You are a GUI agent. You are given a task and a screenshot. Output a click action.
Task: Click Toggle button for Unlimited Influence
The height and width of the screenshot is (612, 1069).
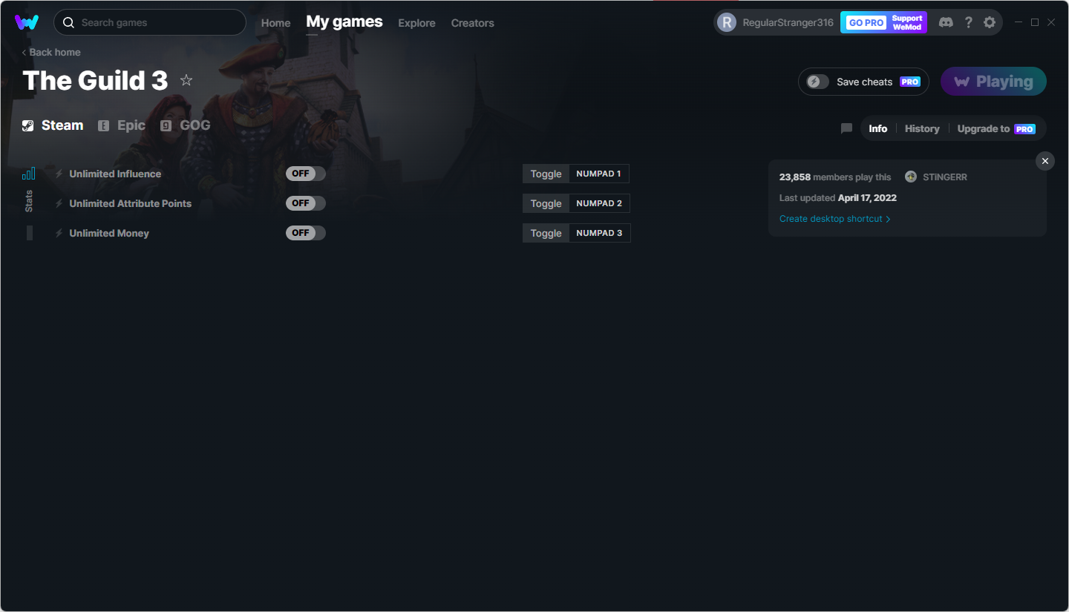click(x=546, y=174)
